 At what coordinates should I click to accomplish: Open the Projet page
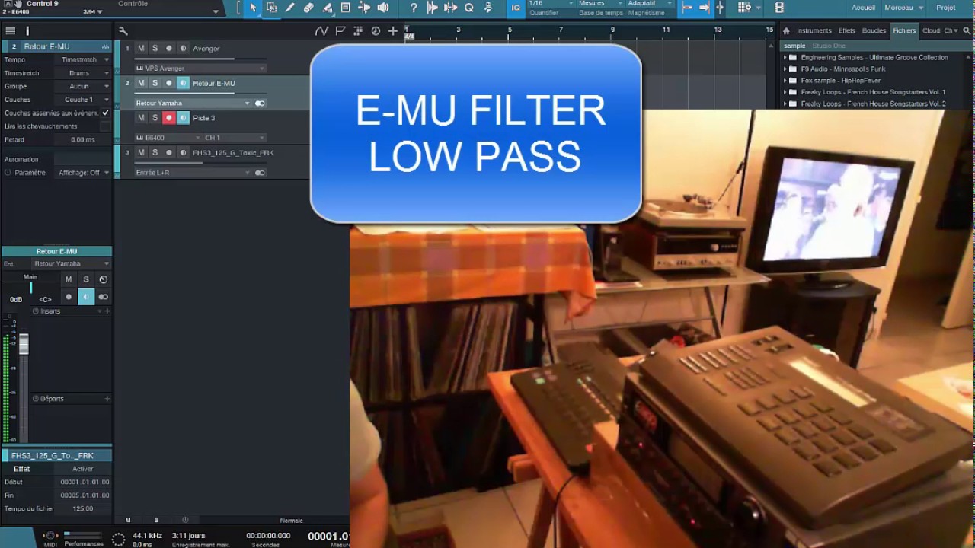click(946, 8)
